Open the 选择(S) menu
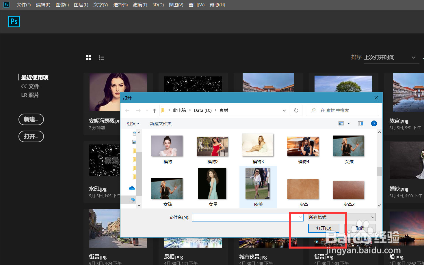This screenshot has width=424, height=265. coord(120,5)
